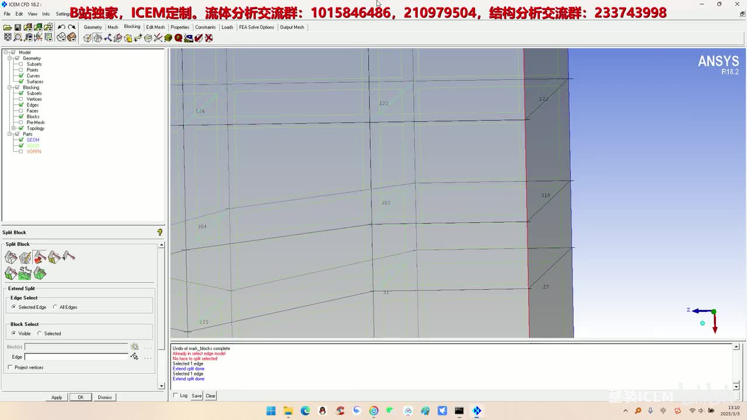Save the message log
Image resolution: width=747 pixels, height=420 pixels.
(x=197, y=395)
